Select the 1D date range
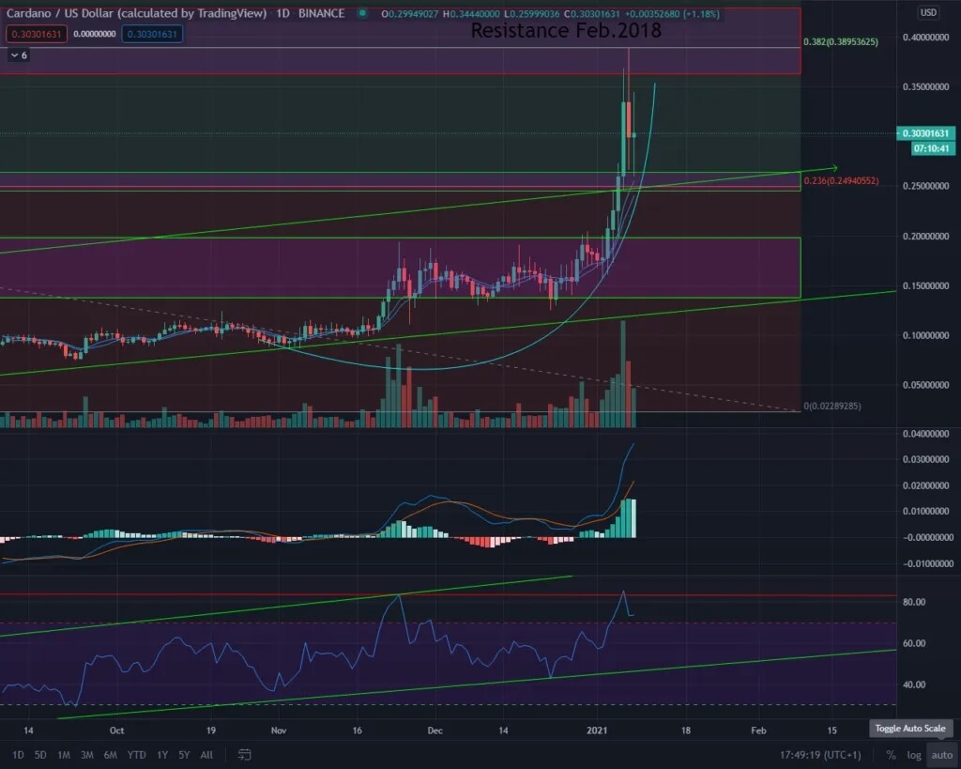This screenshot has height=769, width=961. click(18, 755)
